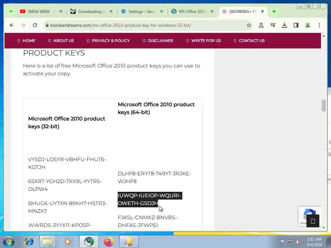Click muted volume tray icon

tap(298, 242)
